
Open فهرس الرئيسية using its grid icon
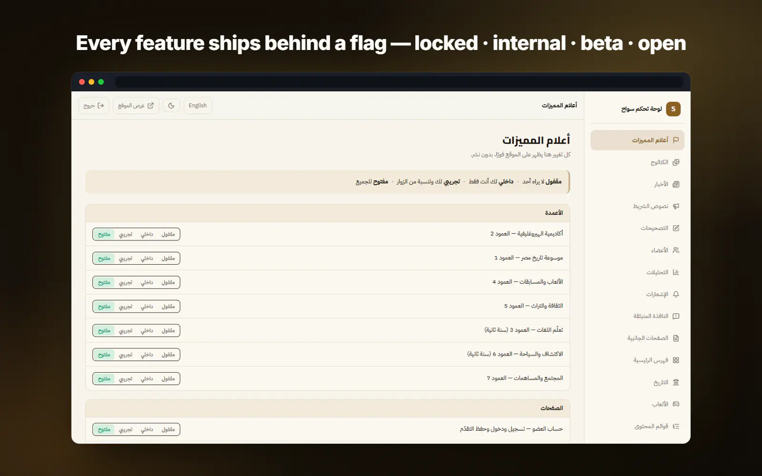(x=676, y=360)
